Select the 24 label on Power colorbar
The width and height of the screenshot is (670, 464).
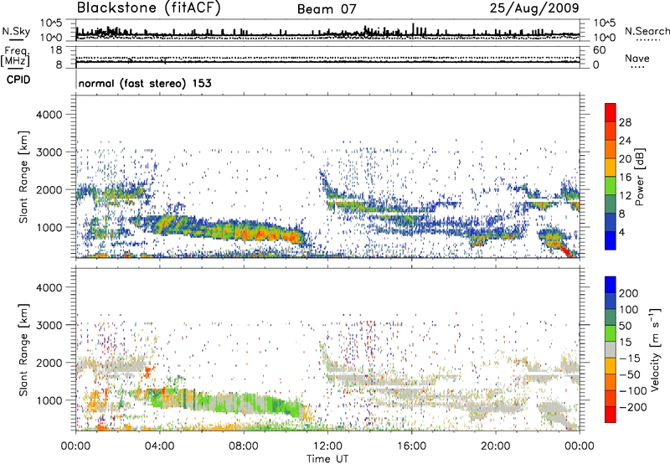coord(625,141)
